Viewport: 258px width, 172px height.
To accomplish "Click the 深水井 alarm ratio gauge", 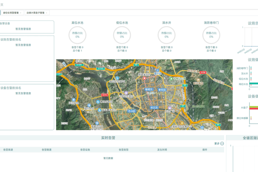I will pos(167,35).
